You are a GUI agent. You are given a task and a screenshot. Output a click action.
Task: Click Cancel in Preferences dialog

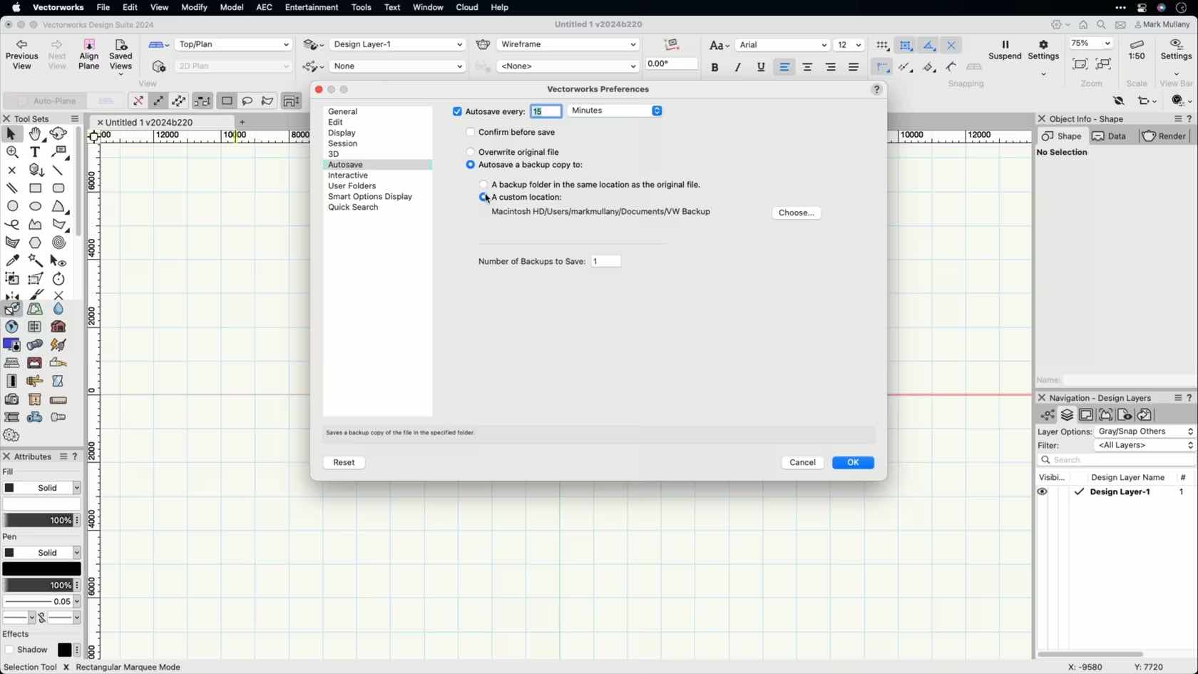pos(802,462)
